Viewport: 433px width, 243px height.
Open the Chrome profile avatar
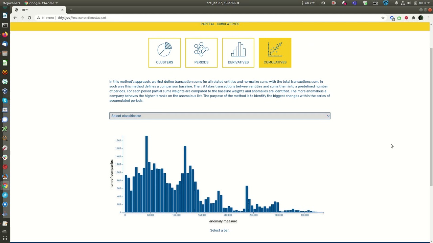tap(421, 18)
